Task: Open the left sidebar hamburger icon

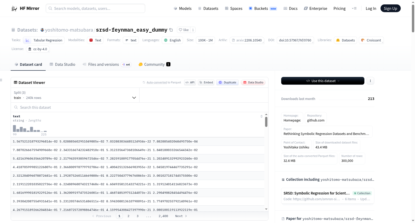Action: pos(1,80)
